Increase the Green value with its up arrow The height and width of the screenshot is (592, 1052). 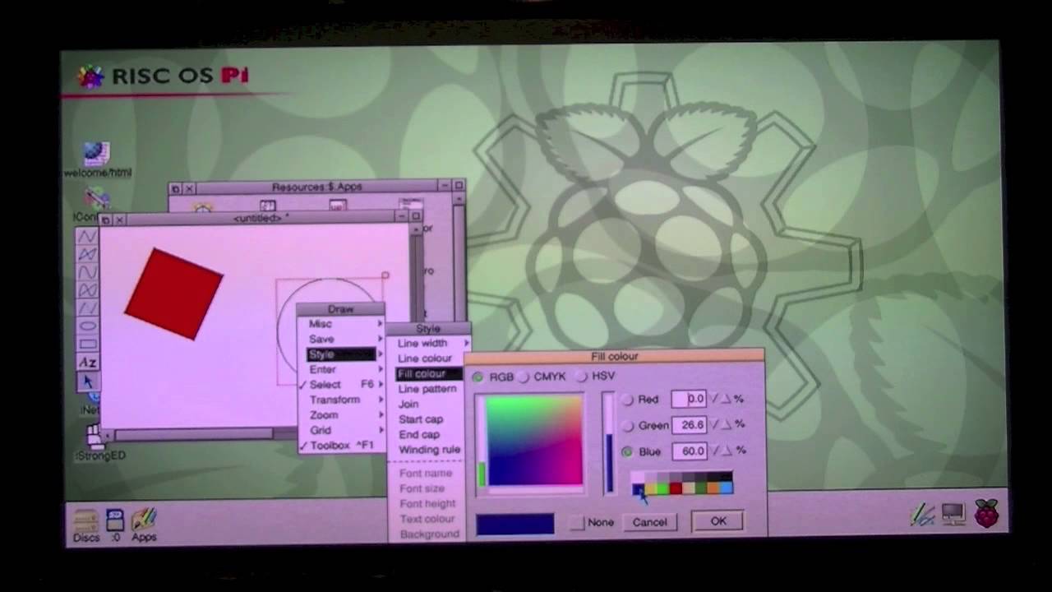[725, 424]
